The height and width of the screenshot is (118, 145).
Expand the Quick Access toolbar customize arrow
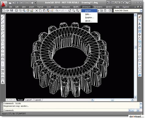click(x=35, y=3)
